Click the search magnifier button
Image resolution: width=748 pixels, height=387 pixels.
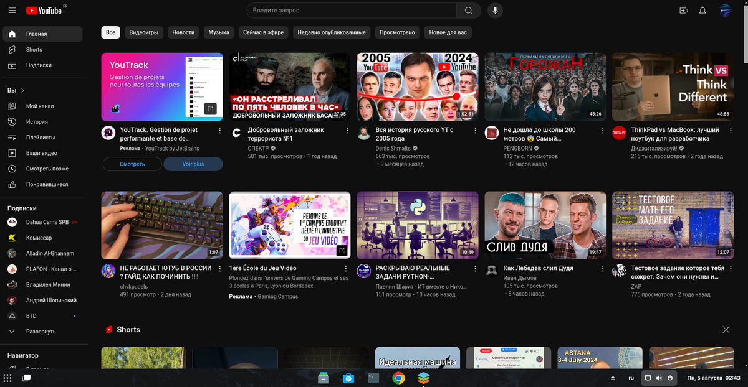(468, 11)
